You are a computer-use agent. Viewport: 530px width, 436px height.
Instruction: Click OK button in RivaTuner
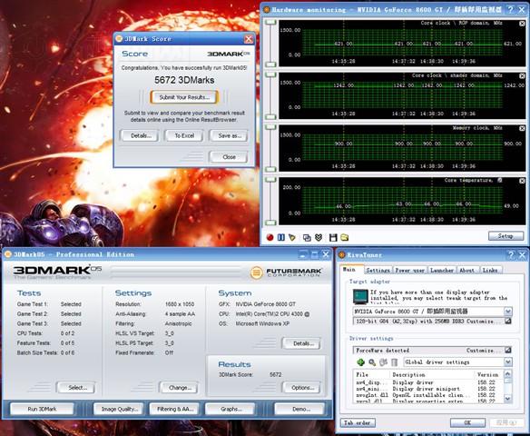point(467,422)
